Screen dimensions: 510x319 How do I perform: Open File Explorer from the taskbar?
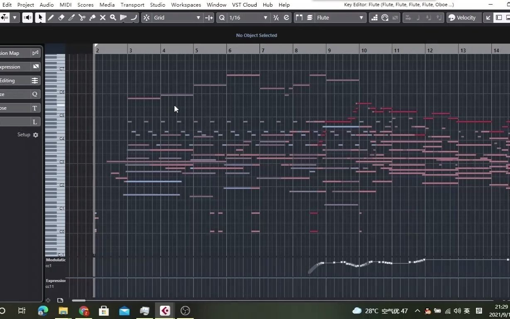[x=63, y=310]
